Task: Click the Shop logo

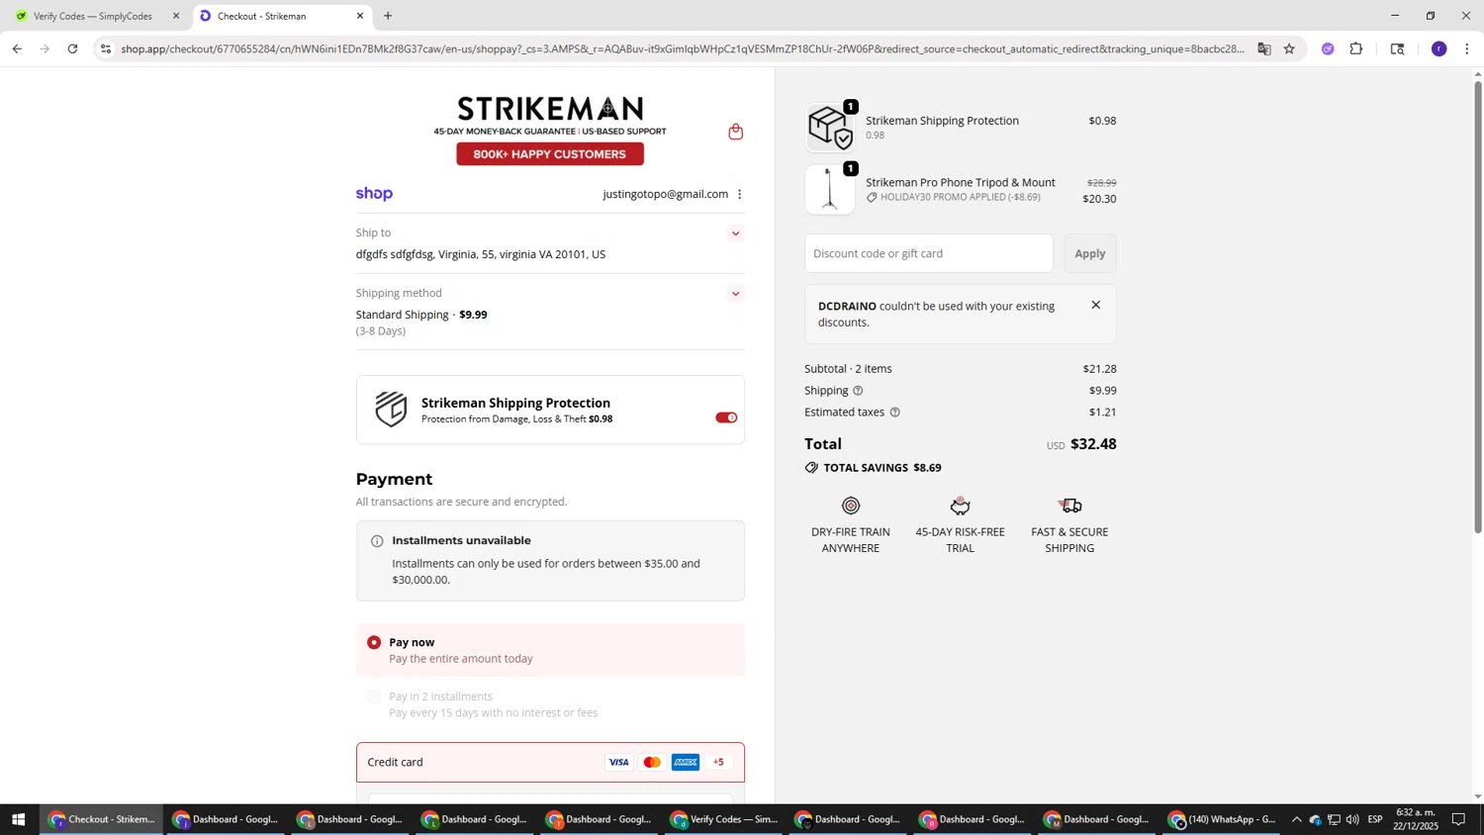Action: 374,194
